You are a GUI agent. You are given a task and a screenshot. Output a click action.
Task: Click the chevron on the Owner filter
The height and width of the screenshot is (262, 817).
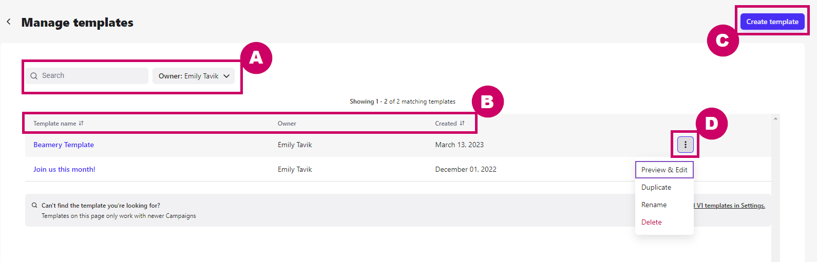click(226, 76)
